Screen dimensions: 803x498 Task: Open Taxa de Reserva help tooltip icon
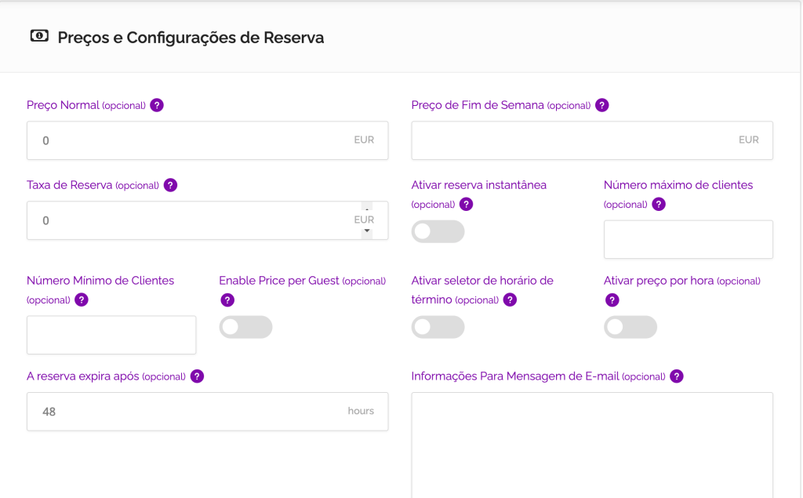(x=170, y=185)
